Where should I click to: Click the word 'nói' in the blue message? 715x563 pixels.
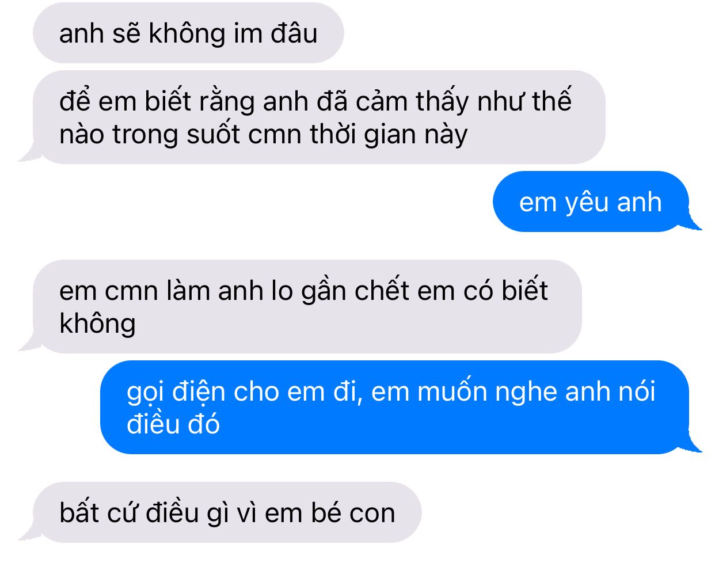pos(636,392)
